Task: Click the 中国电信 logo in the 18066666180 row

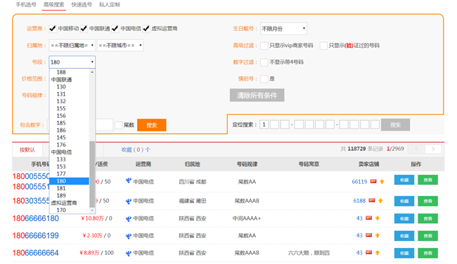Action: pyautogui.click(x=129, y=218)
